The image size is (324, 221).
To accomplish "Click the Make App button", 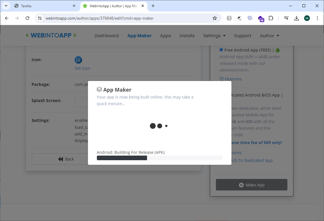I will tap(251, 185).
